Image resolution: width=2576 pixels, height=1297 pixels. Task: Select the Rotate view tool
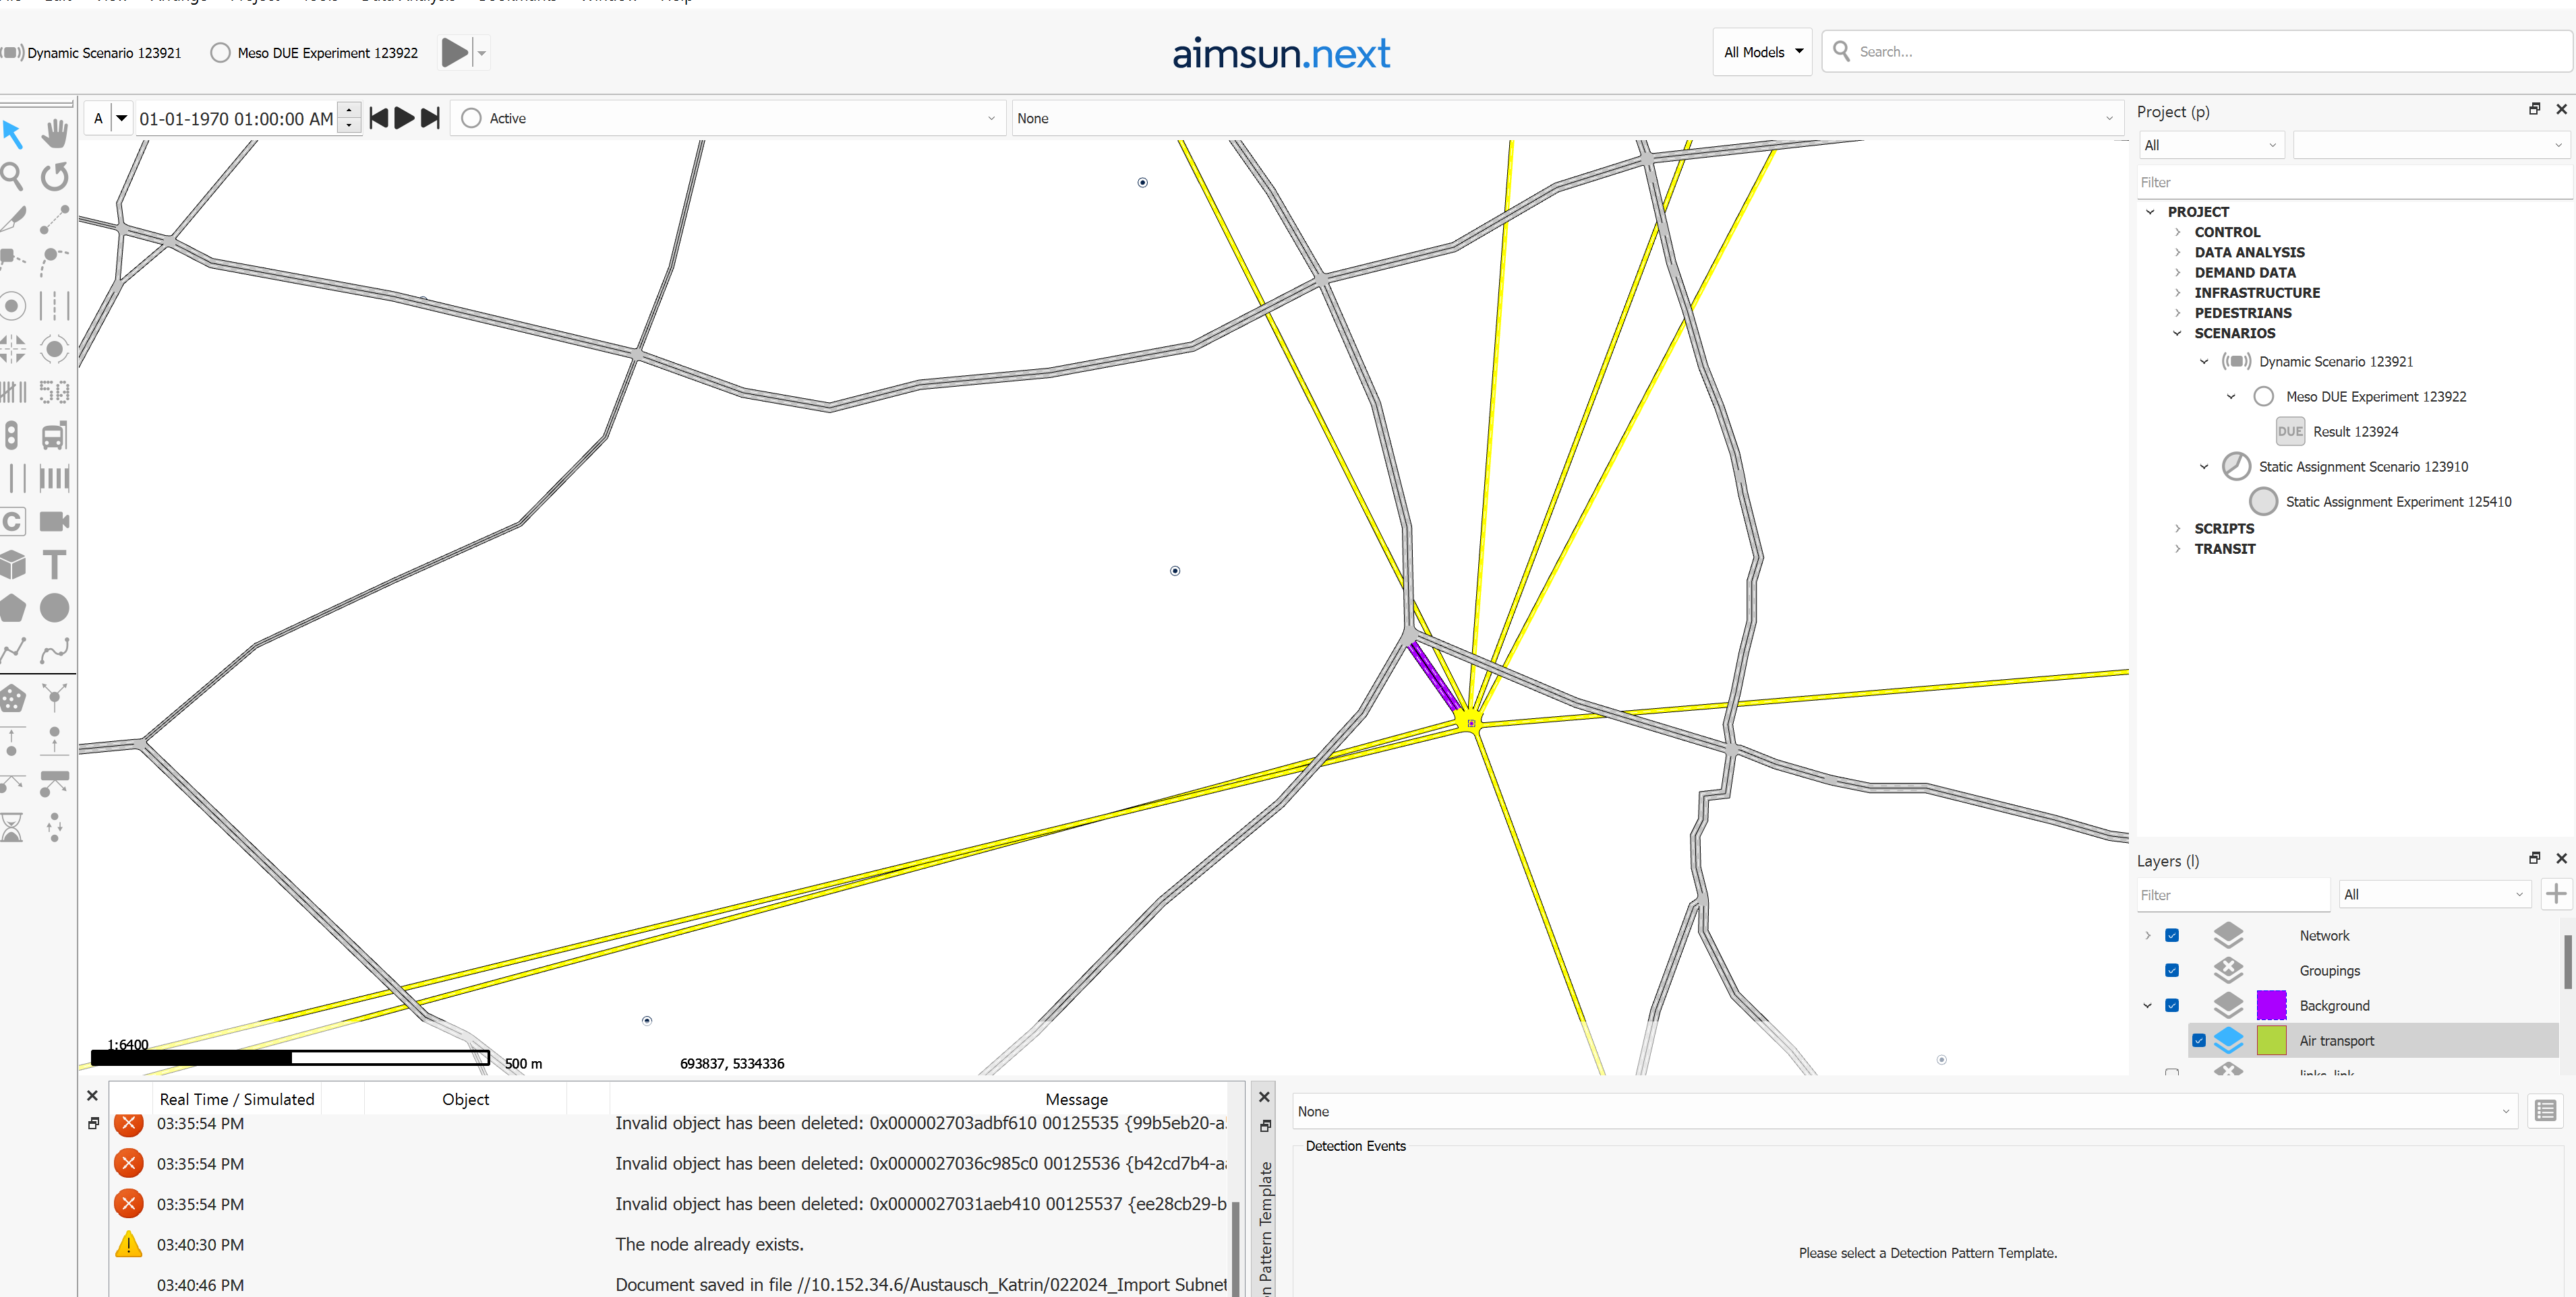point(55,177)
